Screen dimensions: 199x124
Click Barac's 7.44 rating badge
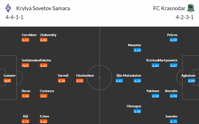pos(25,96)
